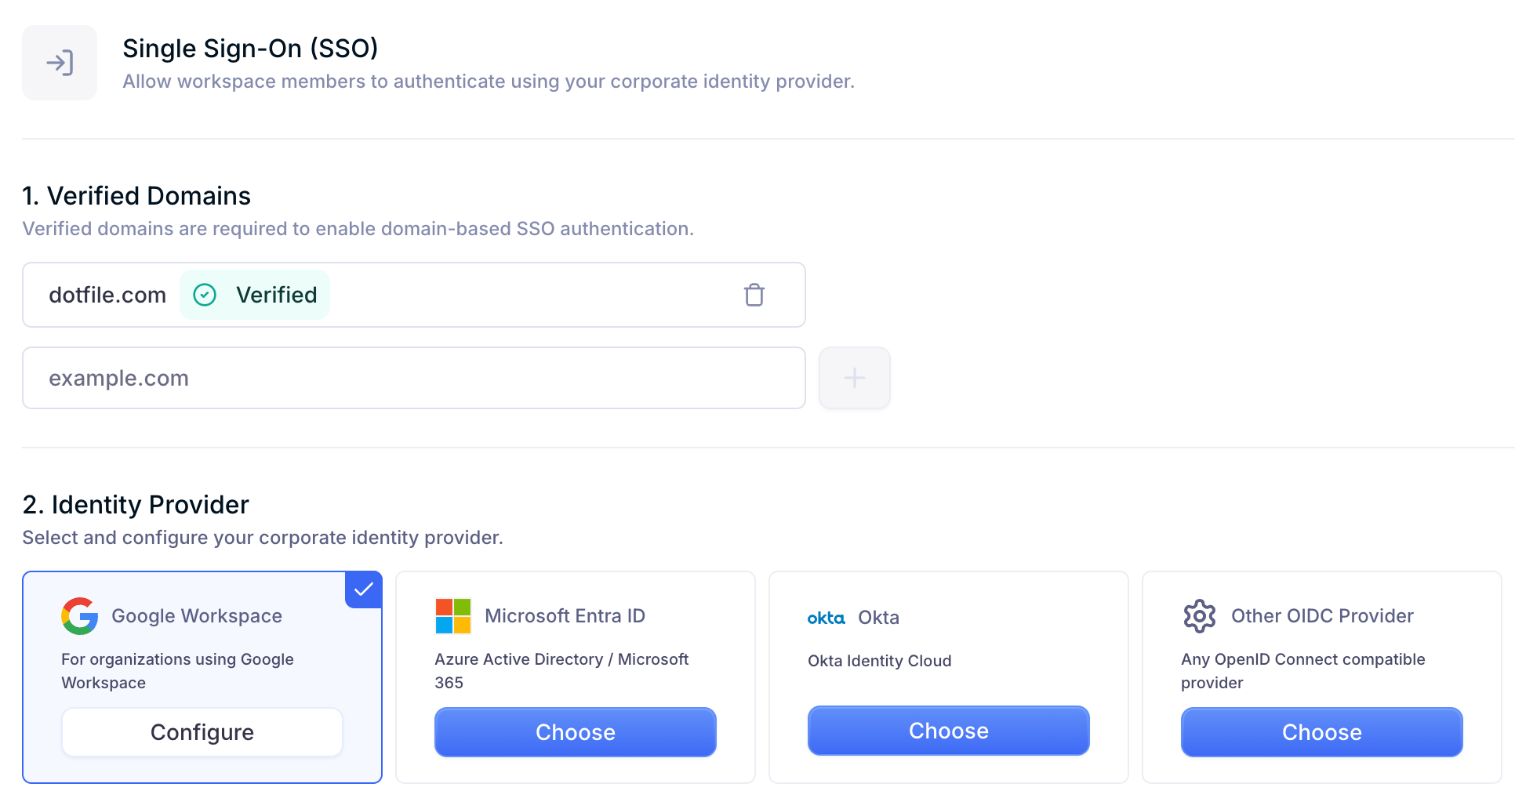Screen dimensions: 1515x798
Task: Click the Okta logo
Action: point(827,618)
